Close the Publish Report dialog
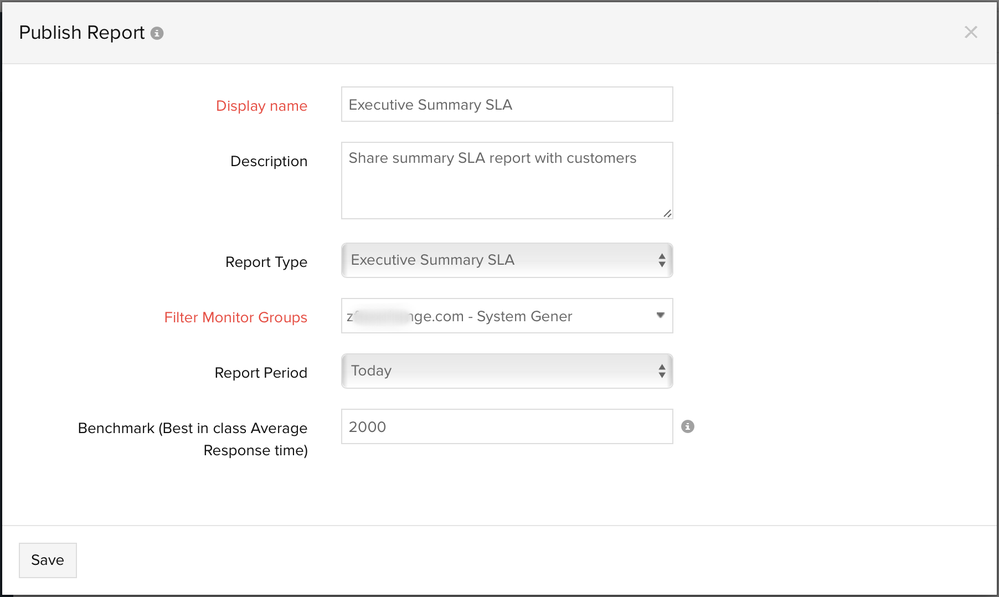This screenshot has width=999, height=597. point(970,32)
